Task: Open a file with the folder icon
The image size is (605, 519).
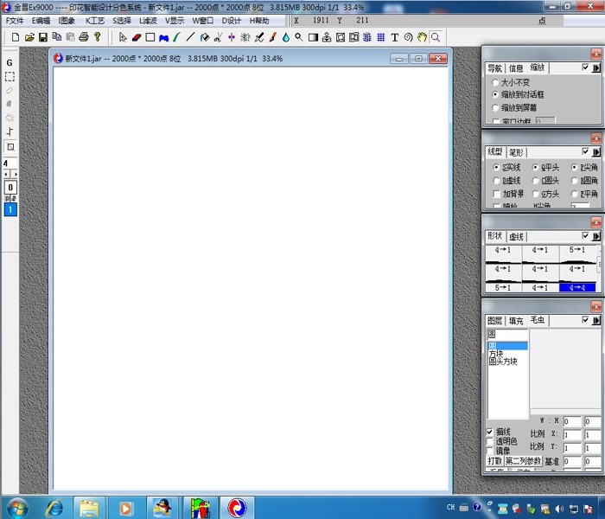Action: (x=29, y=37)
